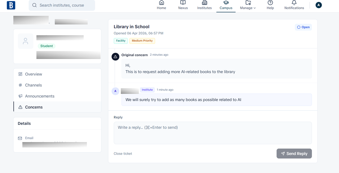The image size is (339, 173).
Task: Click the user avatar A in header
Action: (x=318, y=5)
